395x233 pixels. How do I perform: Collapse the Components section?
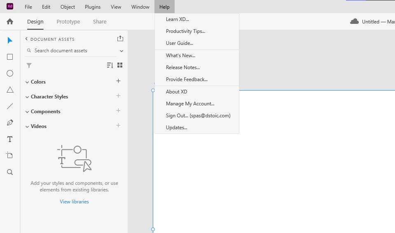tap(27, 112)
